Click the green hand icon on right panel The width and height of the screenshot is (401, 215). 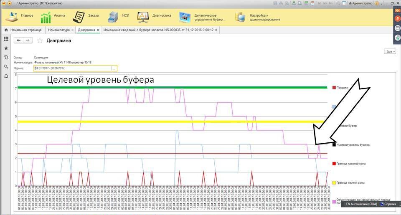tap(397, 38)
